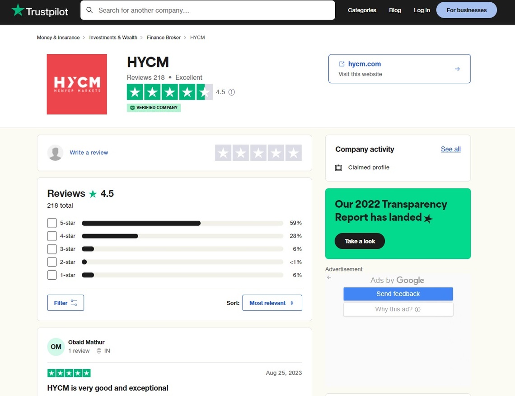515x396 pixels.
Task: Click the Verified Company badge
Action: (154, 108)
